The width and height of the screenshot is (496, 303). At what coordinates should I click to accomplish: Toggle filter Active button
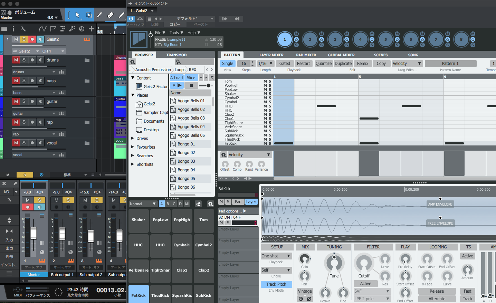click(365, 284)
